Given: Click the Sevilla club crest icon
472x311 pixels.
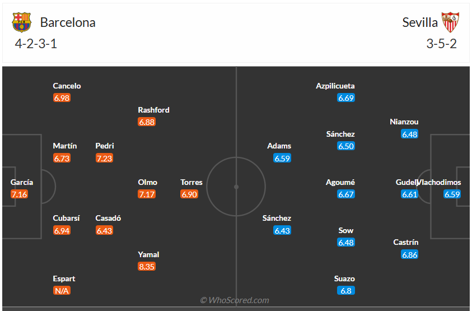Looking at the screenshot, I should (x=450, y=22).
